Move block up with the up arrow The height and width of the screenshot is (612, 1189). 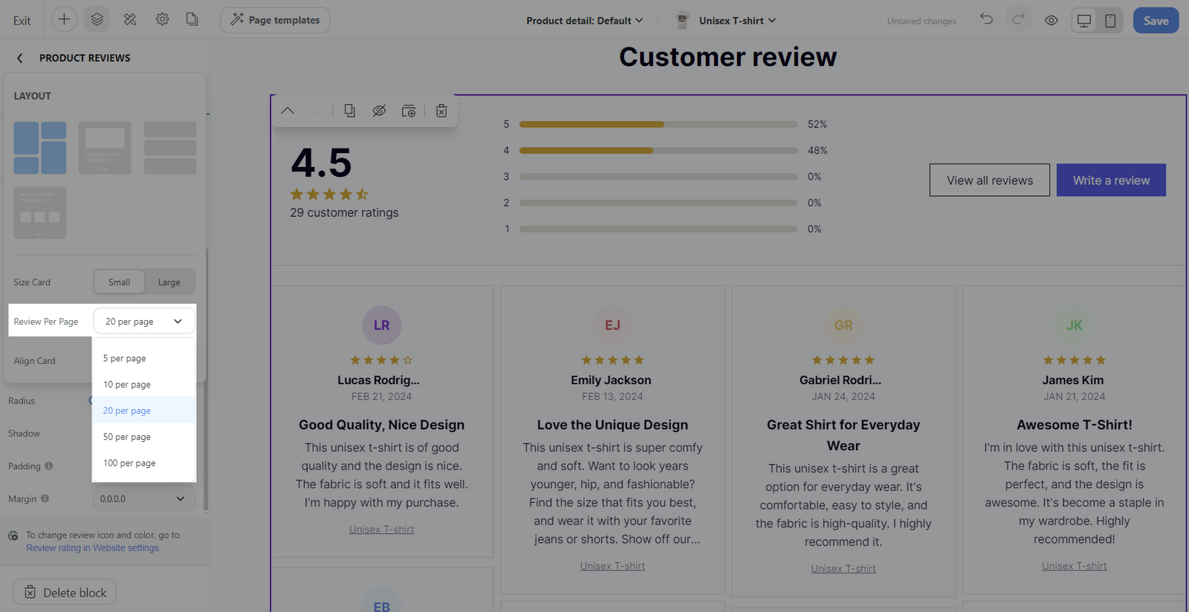pos(288,111)
